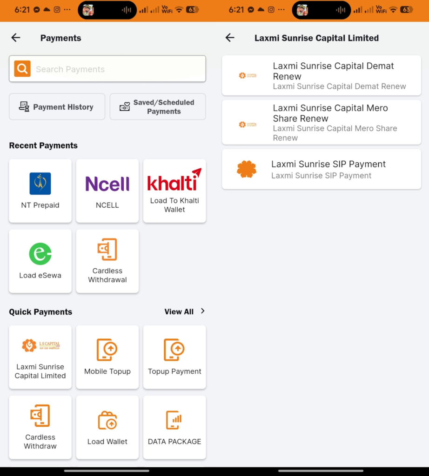Tap the Quick Payments heading
The image size is (429, 476).
pos(40,312)
